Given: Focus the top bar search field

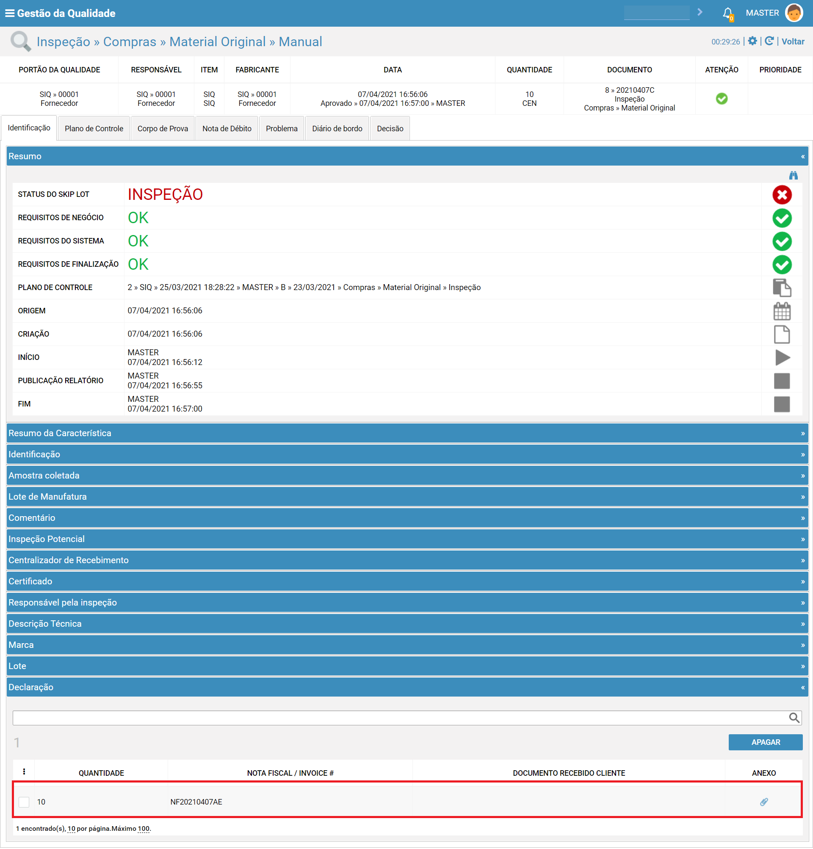Looking at the screenshot, I should pyautogui.click(x=657, y=13).
